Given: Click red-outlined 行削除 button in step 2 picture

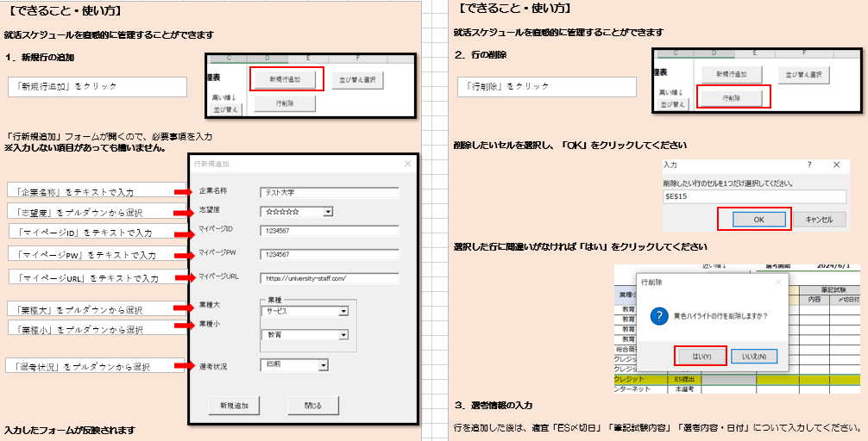Looking at the screenshot, I should coord(732,98).
